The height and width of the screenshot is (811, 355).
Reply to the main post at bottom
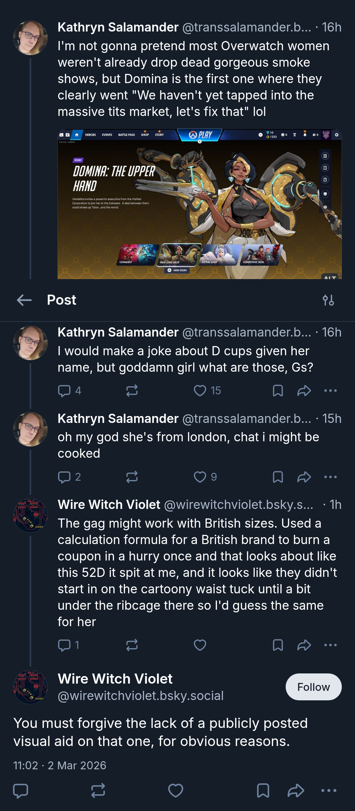point(20,790)
